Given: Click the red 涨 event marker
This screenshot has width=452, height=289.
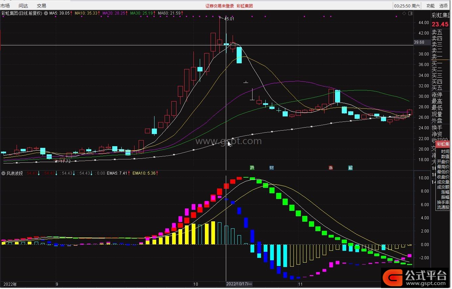Looking at the screenshot, I should (331, 168).
